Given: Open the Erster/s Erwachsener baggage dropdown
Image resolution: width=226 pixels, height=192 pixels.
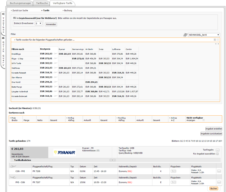Looking at the screenshot, I should pyautogui.click(x=39, y=23).
